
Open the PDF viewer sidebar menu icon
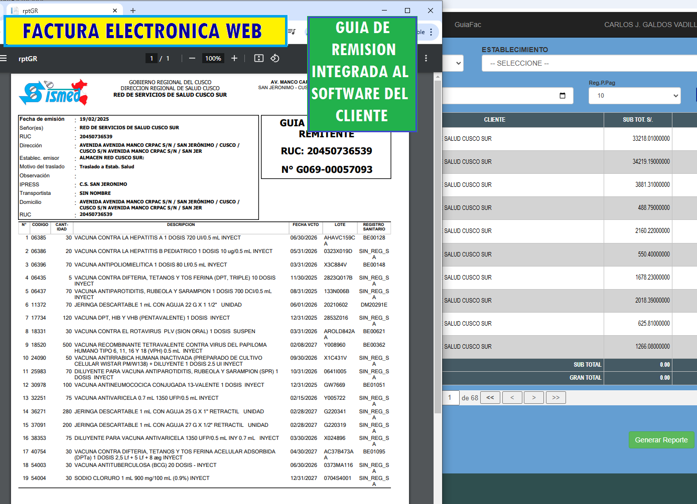click(x=4, y=59)
